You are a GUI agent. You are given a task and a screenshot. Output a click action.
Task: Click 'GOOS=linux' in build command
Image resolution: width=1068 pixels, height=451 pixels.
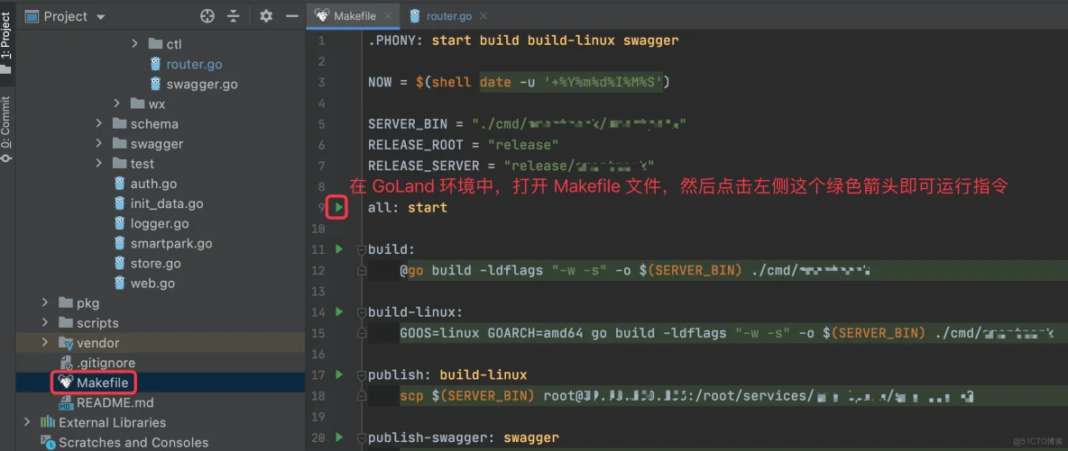point(440,333)
